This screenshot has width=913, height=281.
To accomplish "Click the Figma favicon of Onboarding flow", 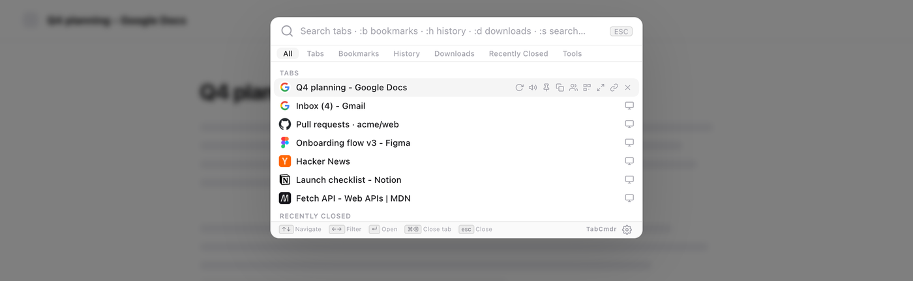I will click(x=285, y=143).
